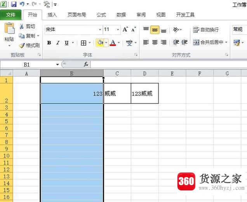
Task: Switch to the 公式 Formulas tab
Action: pyautogui.click(x=101, y=15)
